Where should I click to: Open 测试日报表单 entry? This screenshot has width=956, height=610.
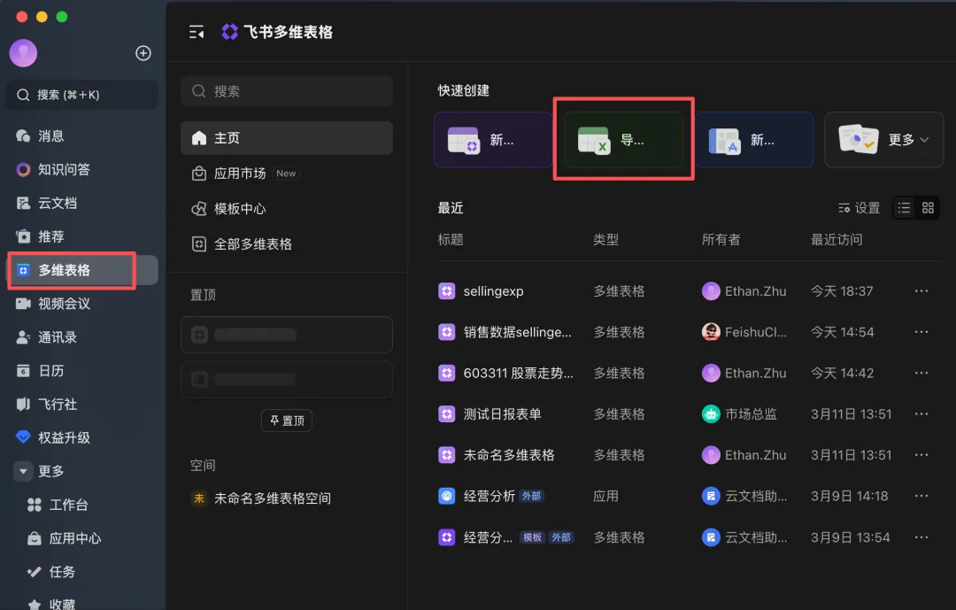pos(503,414)
